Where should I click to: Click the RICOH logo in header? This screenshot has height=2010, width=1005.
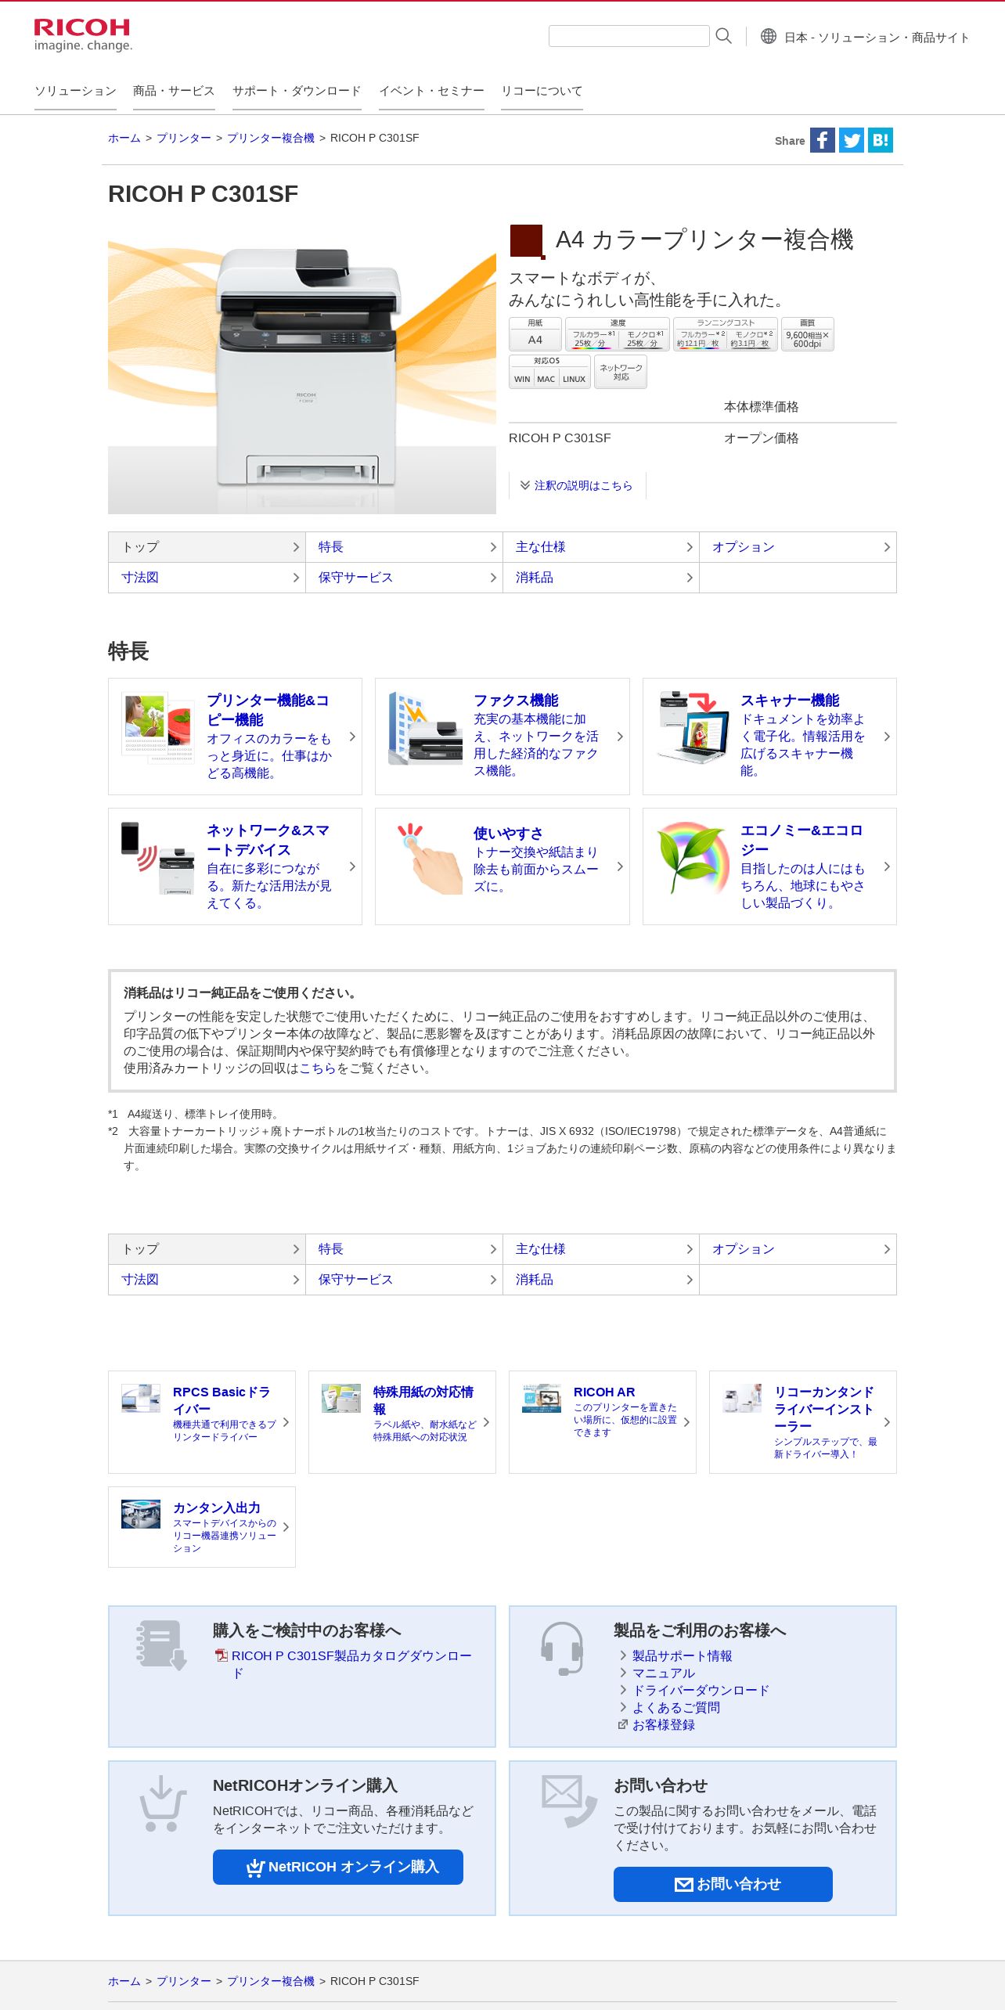83,34
